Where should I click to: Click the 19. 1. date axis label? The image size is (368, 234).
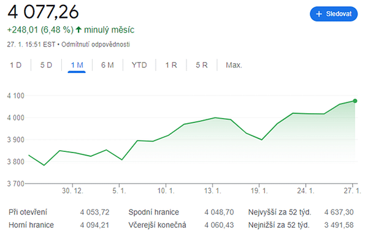[259, 191]
